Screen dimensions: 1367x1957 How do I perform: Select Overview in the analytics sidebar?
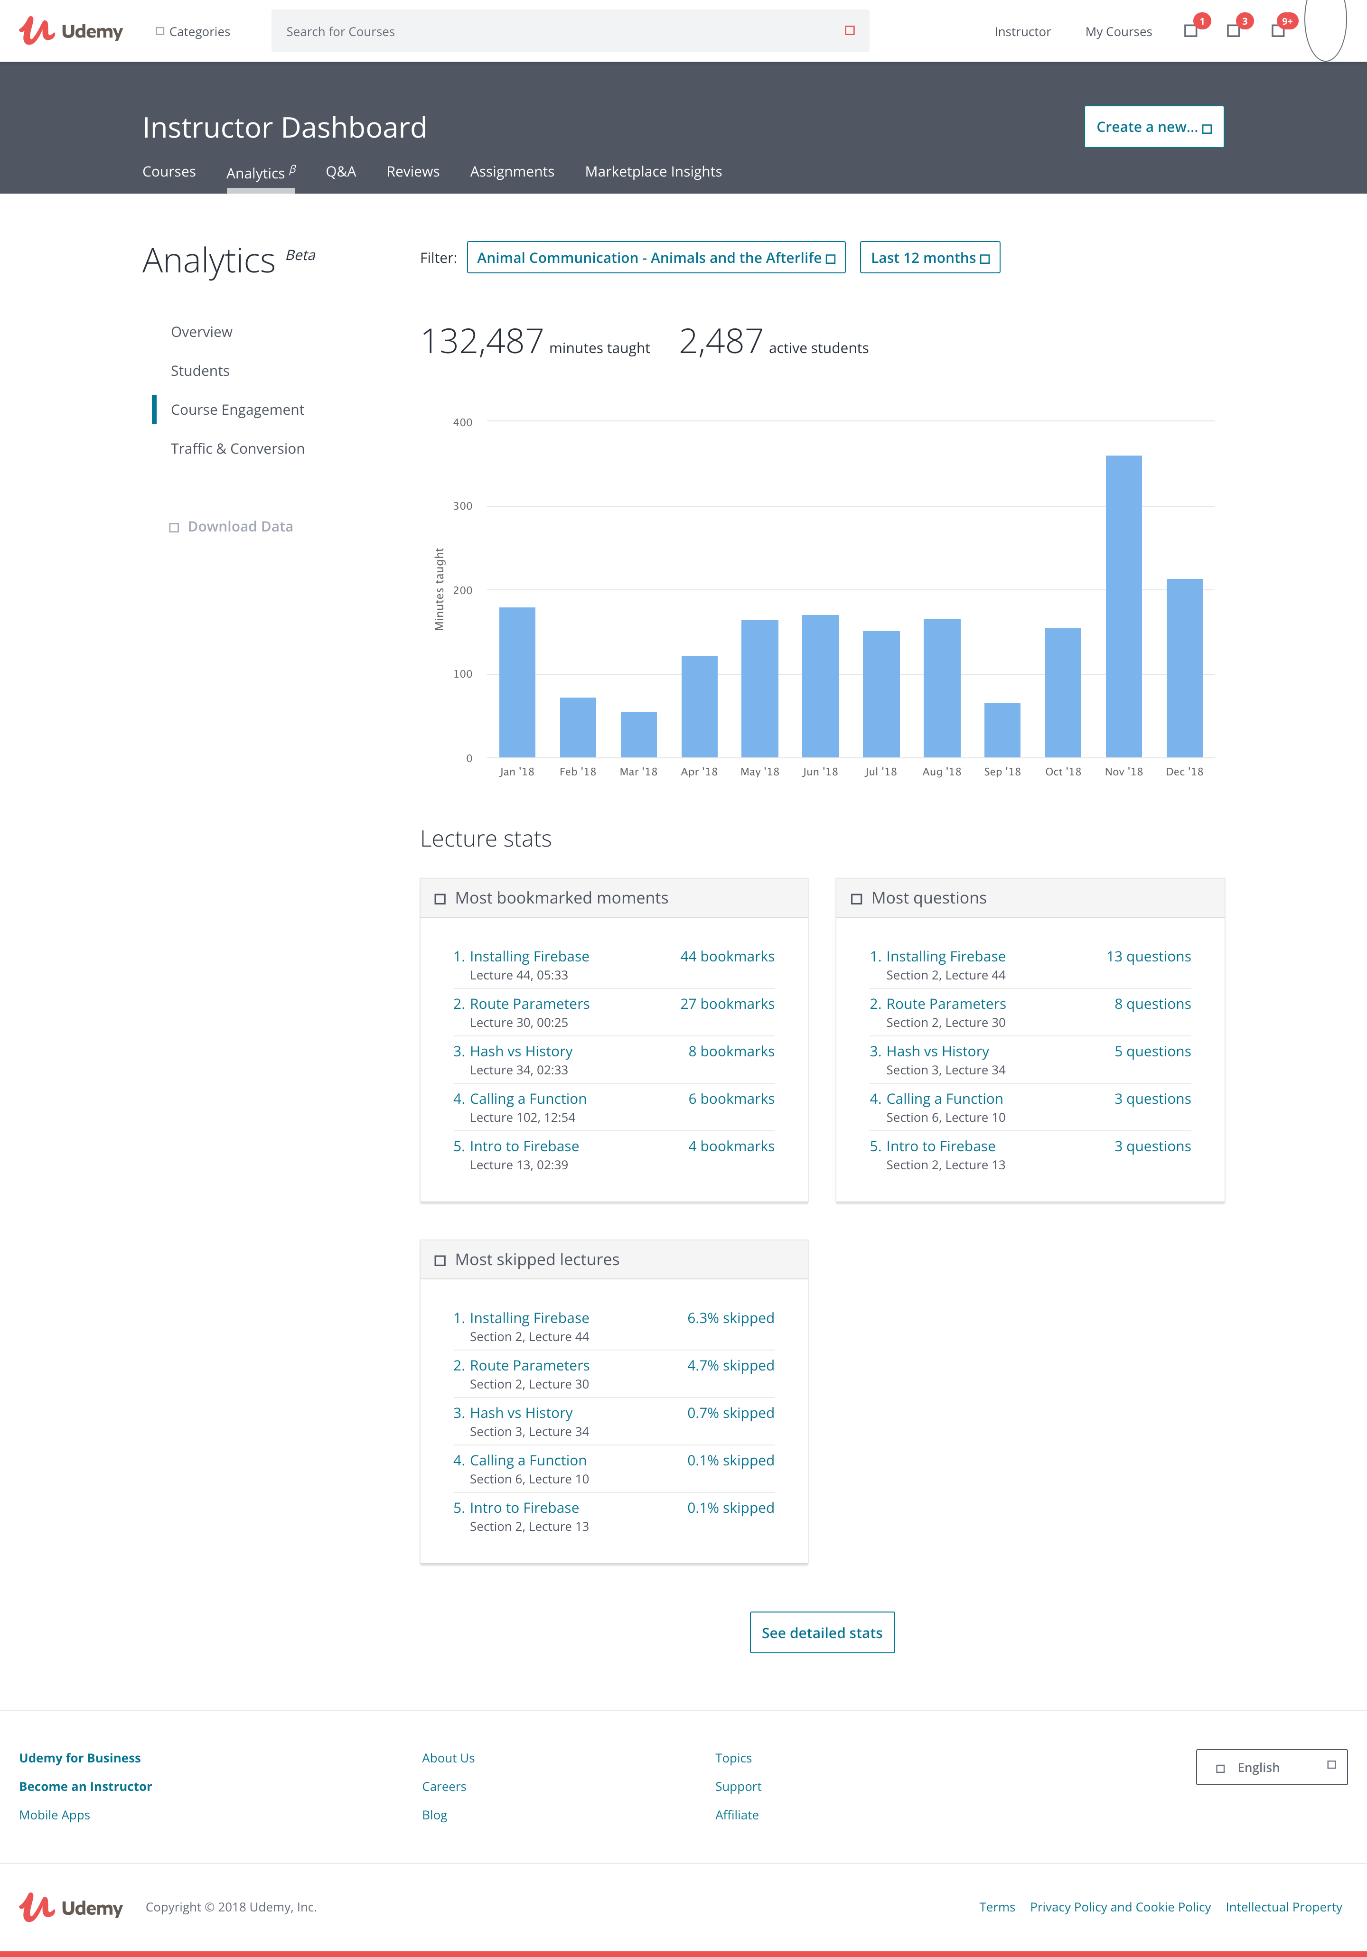coord(201,332)
